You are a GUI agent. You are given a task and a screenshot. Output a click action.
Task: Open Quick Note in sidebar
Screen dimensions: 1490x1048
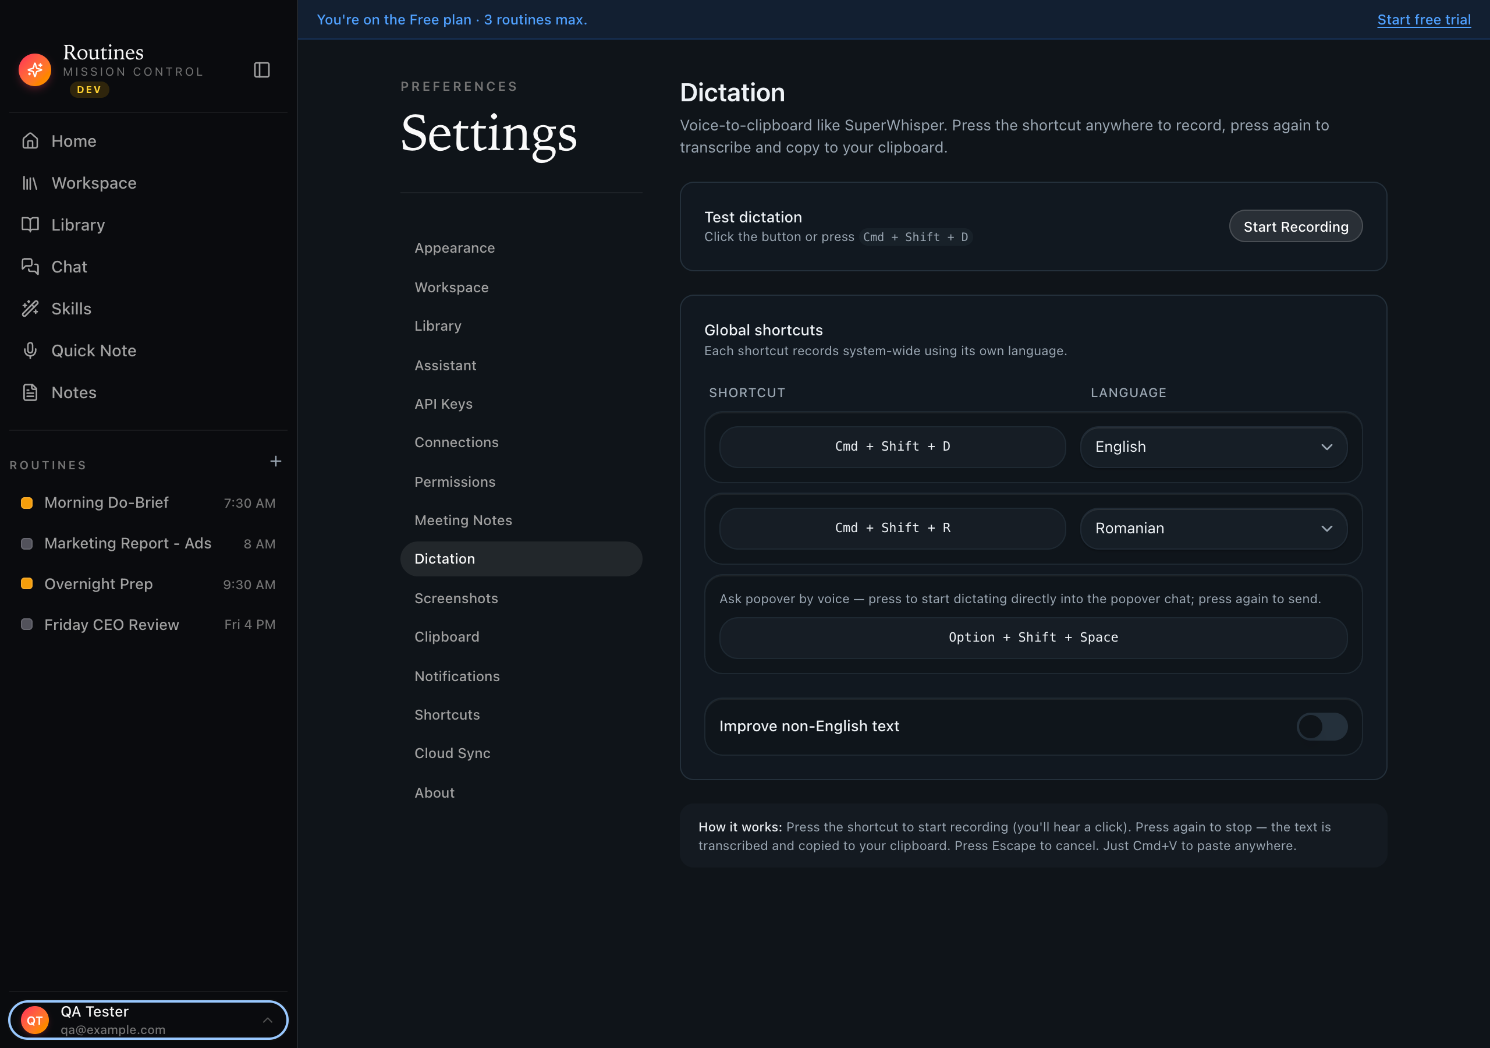(x=148, y=350)
